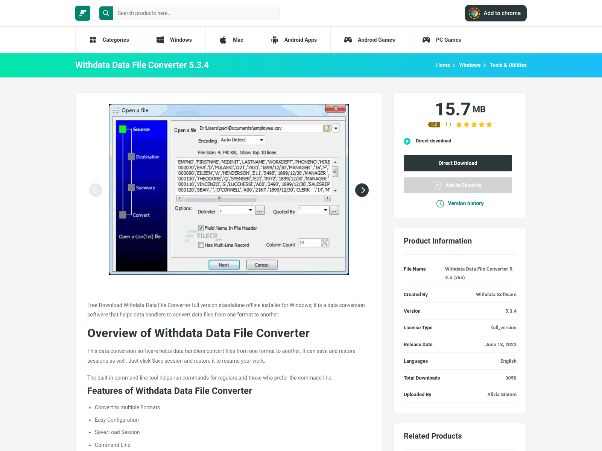The height and width of the screenshot is (451, 602).
Task: Click the Categories grid icon
Action: coord(93,40)
